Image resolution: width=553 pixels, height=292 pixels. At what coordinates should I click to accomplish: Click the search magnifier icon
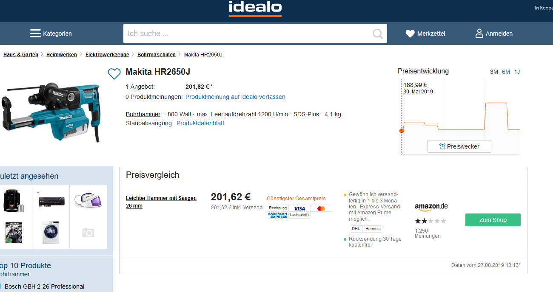pos(377,34)
